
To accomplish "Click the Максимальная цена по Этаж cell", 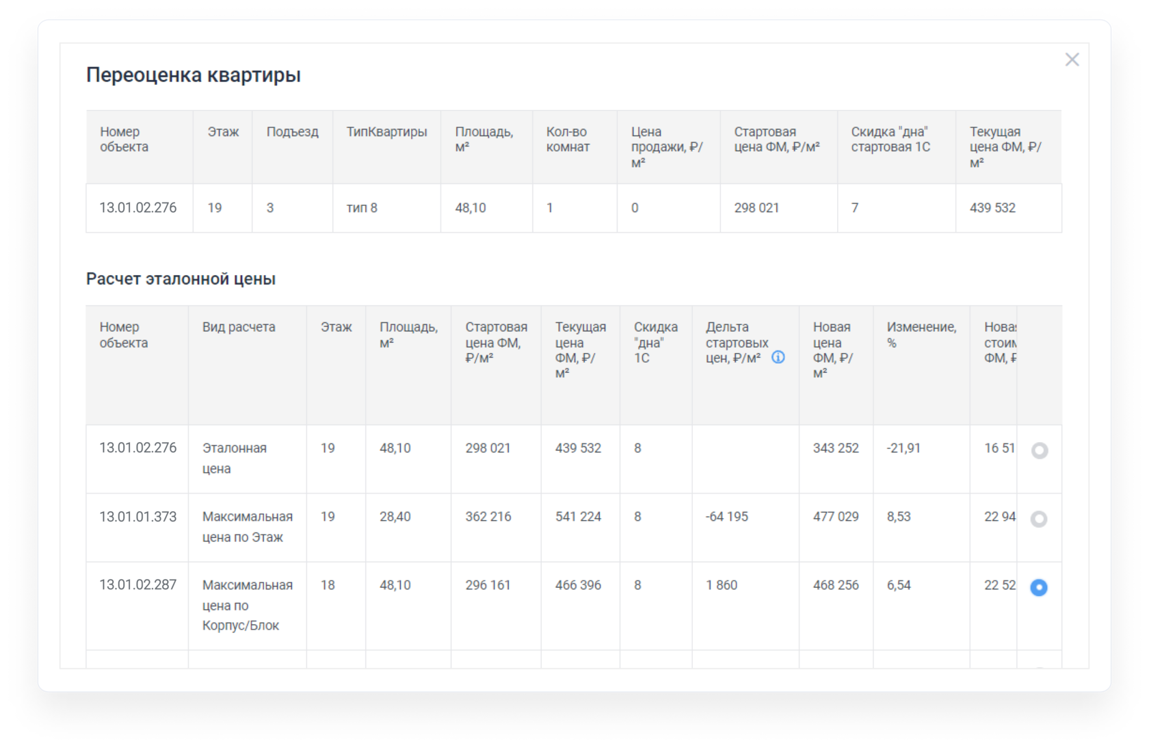I will [x=248, y=527].
